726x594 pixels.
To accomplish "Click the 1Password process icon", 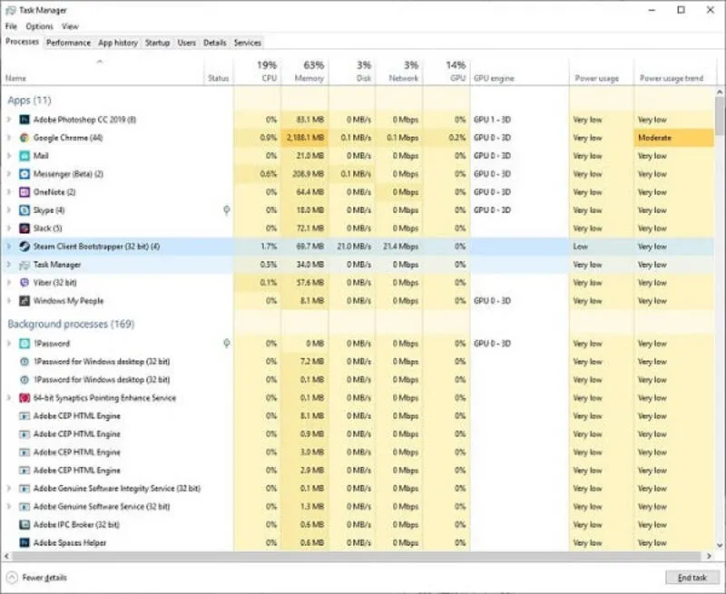I will (x=25, y=344).
